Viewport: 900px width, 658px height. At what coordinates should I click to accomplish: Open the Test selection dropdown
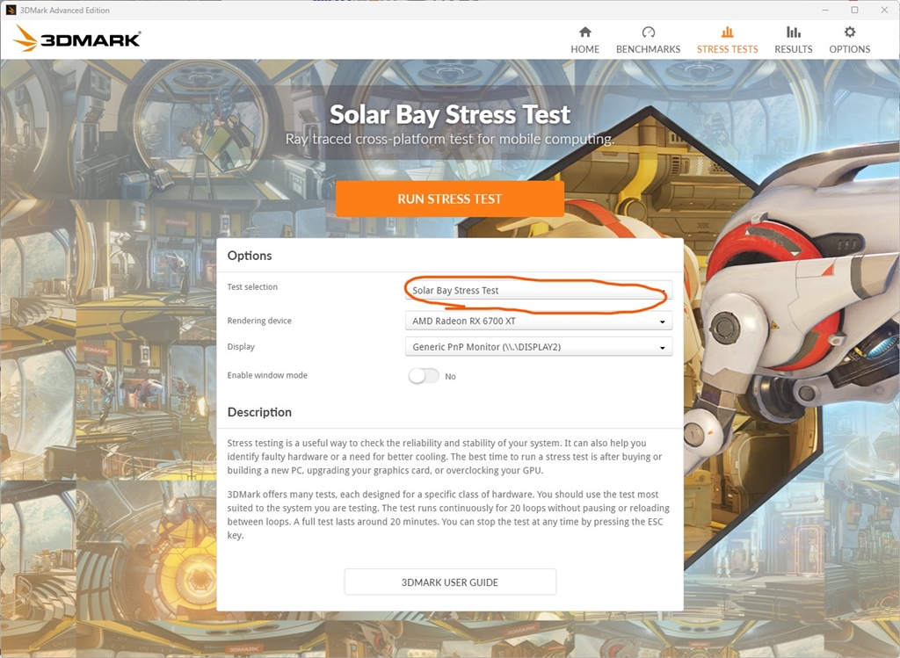(x=538, y=291)
